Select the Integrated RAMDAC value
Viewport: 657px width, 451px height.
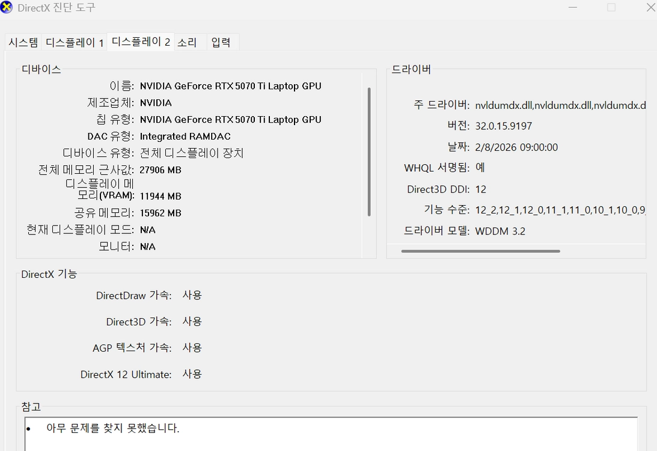point(185,137)
